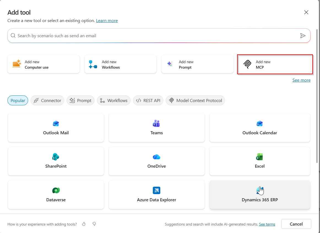Select the Popular filter tab
The height and width of the screenshot is (233, 320).
(18, 100)
